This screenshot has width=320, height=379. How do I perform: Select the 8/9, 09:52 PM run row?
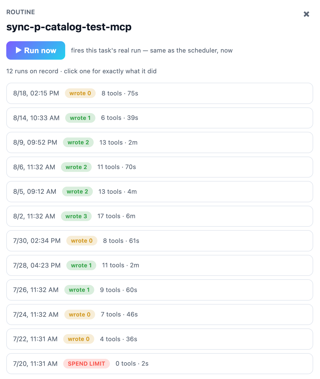(160, 143)
